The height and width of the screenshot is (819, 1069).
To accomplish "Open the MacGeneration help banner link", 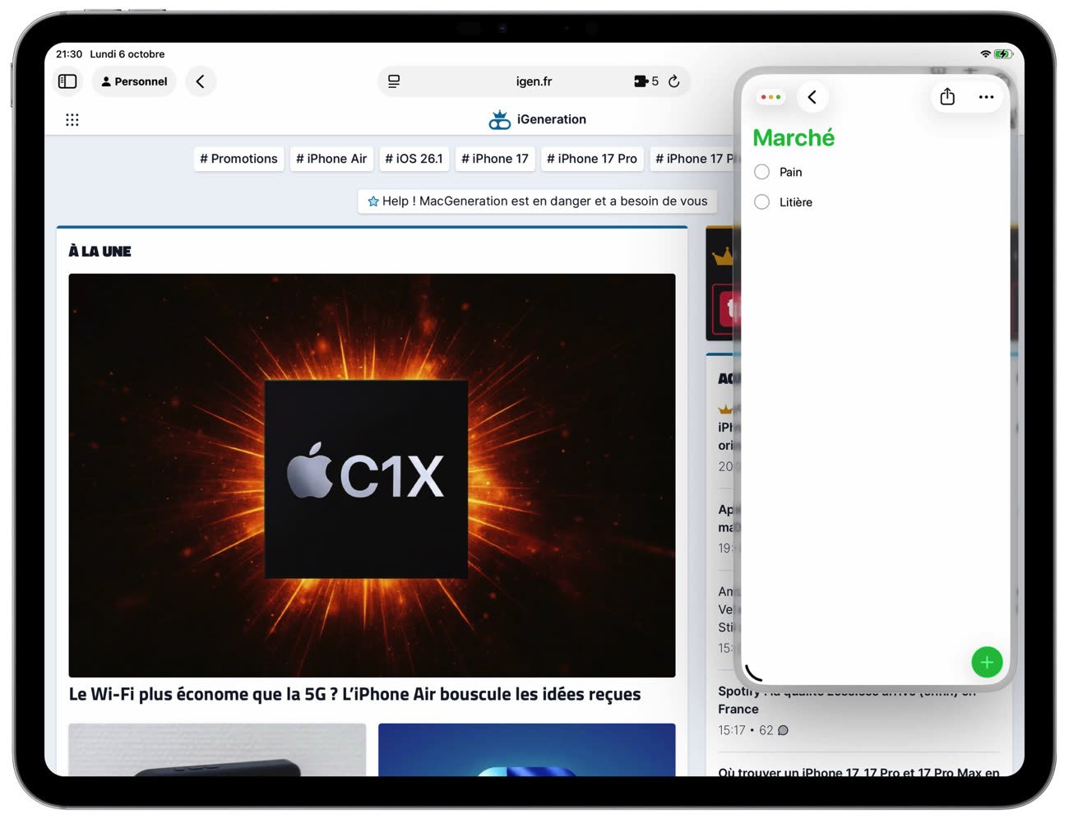I will tap(538, 201).
